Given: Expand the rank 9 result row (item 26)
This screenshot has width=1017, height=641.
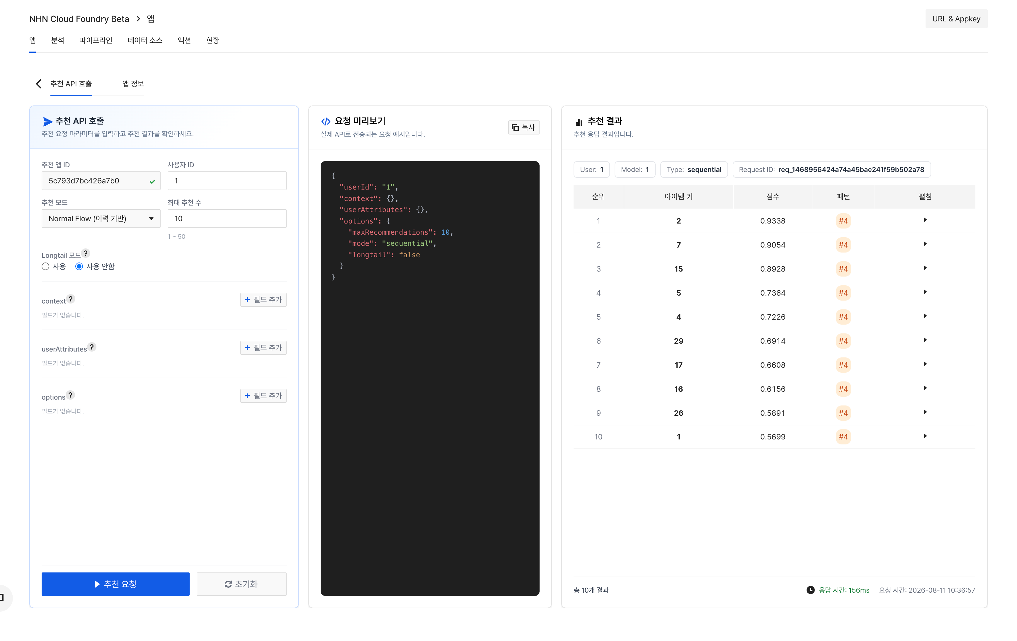Looking at the screenshot, I should [x=925, y=412].
